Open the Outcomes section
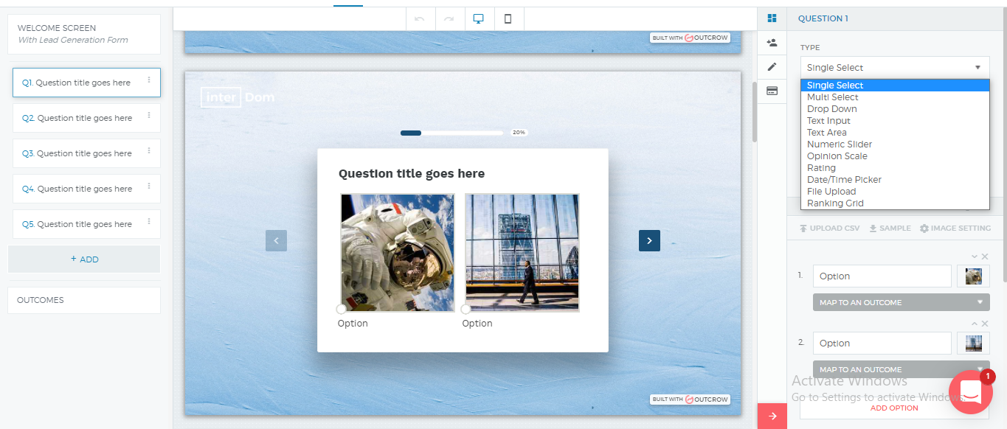The height and width of the screenshot is (429, 1007). pos(84,300)
